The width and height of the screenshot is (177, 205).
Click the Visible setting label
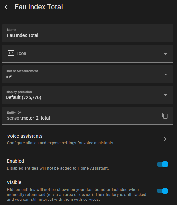(14, 182)
